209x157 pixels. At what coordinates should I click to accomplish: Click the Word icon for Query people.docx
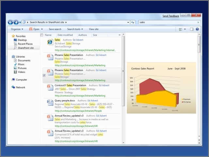tap(50, 103)
